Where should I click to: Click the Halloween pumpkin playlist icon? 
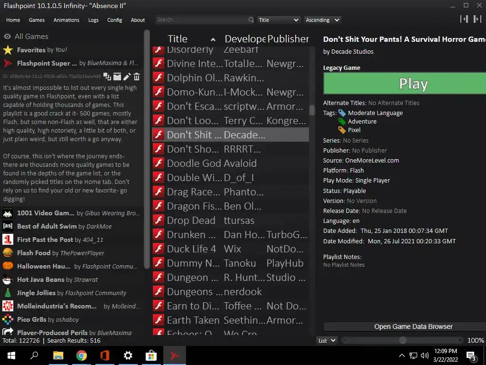8,266
